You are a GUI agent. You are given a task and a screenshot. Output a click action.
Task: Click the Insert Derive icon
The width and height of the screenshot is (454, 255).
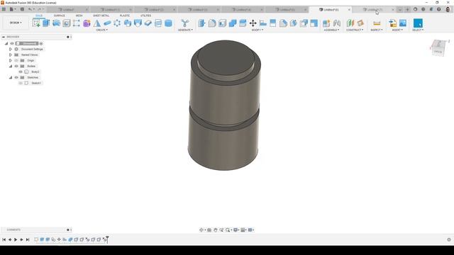[x=392, y=23]
